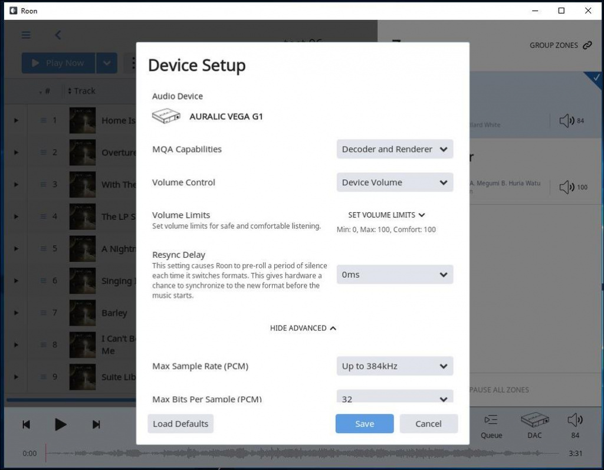Open the Max Bits Per Sample dropdown

(x=395, y=396)
